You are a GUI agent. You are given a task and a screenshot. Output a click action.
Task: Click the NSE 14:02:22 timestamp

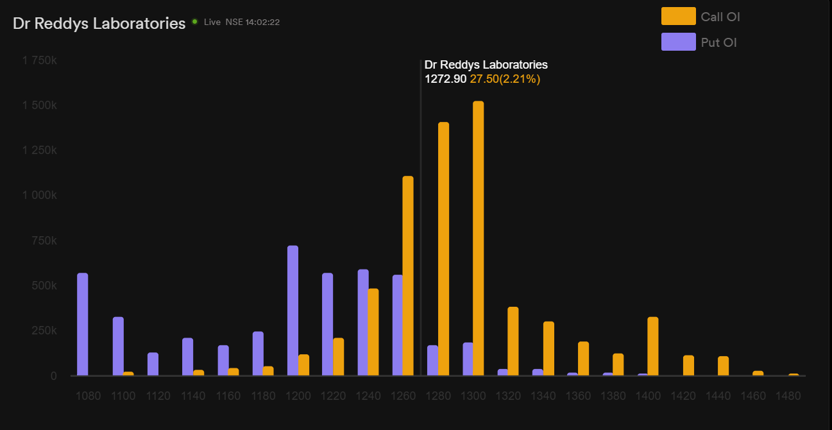coord(252,22)
